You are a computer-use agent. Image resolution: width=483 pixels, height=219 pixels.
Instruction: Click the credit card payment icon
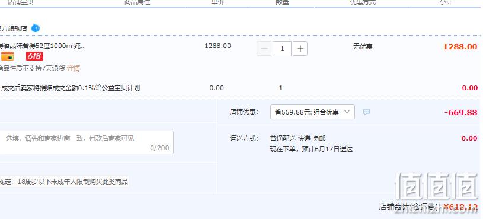click(7, 56)
